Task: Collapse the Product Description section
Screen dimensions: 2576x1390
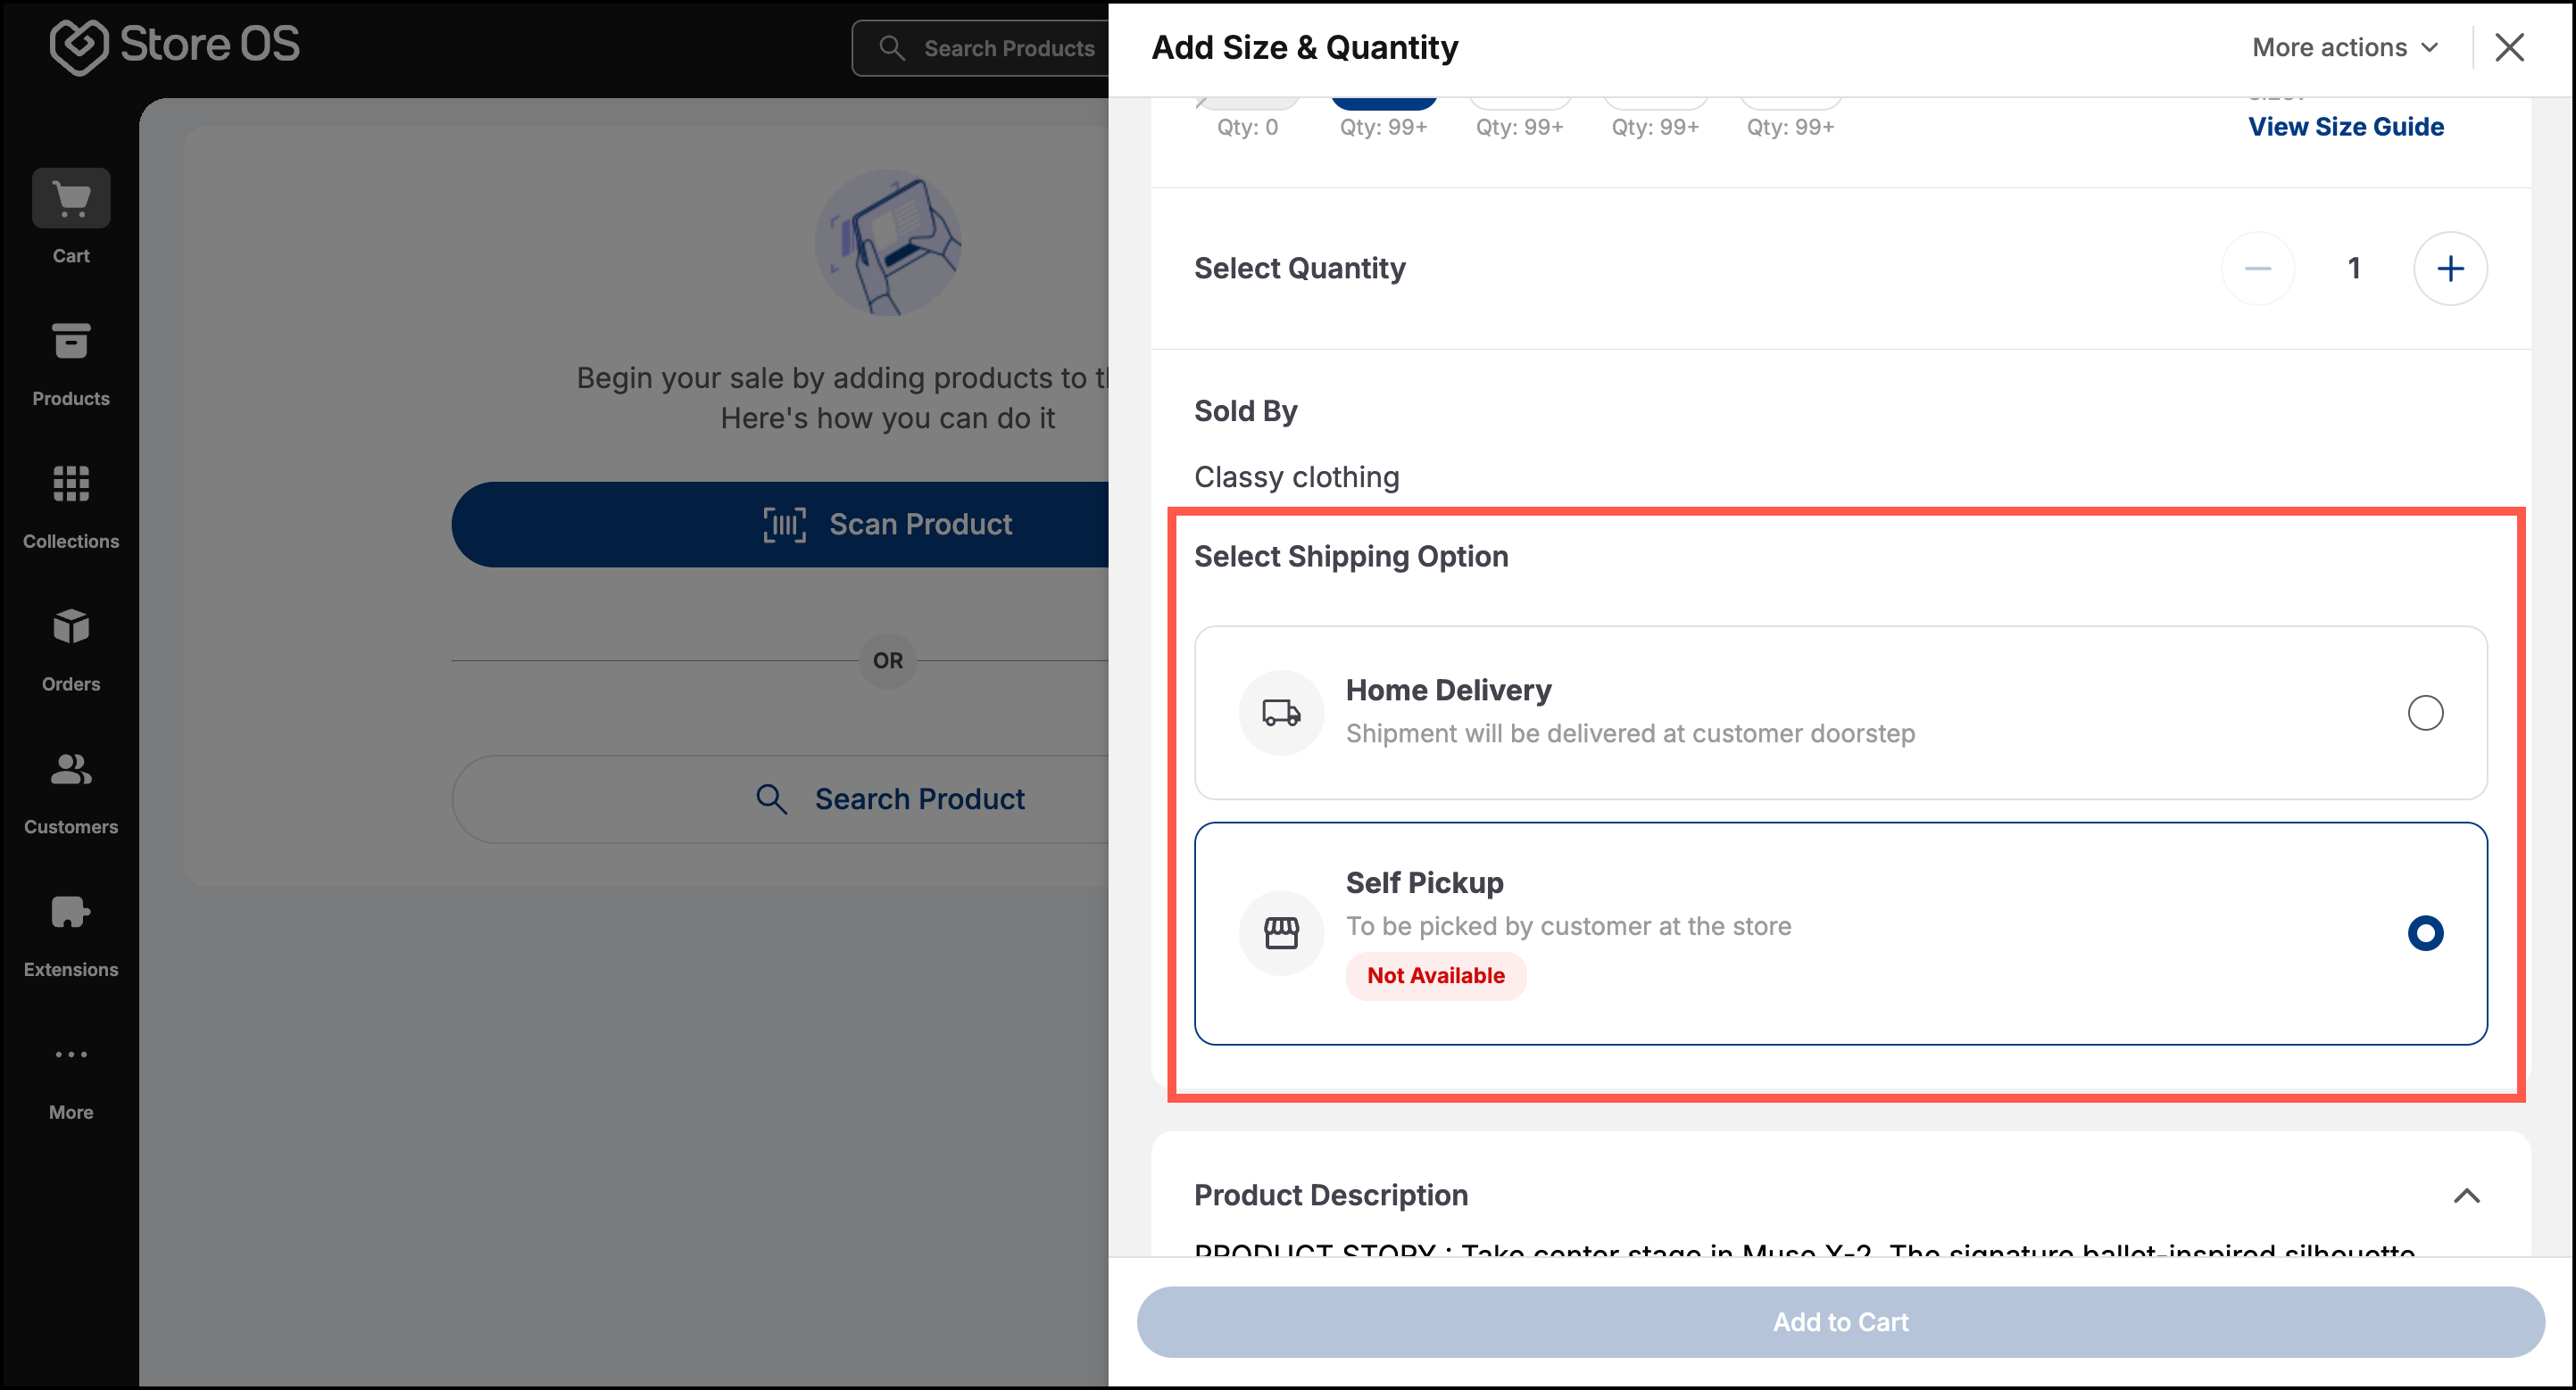Action: [2467, 1196]
